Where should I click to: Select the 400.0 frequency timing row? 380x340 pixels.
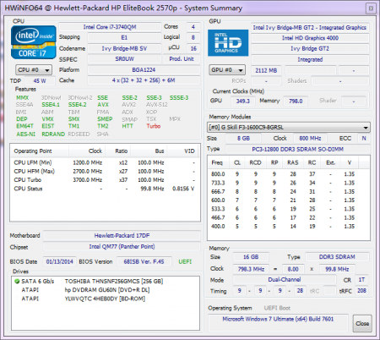click(x=289, y=226)
